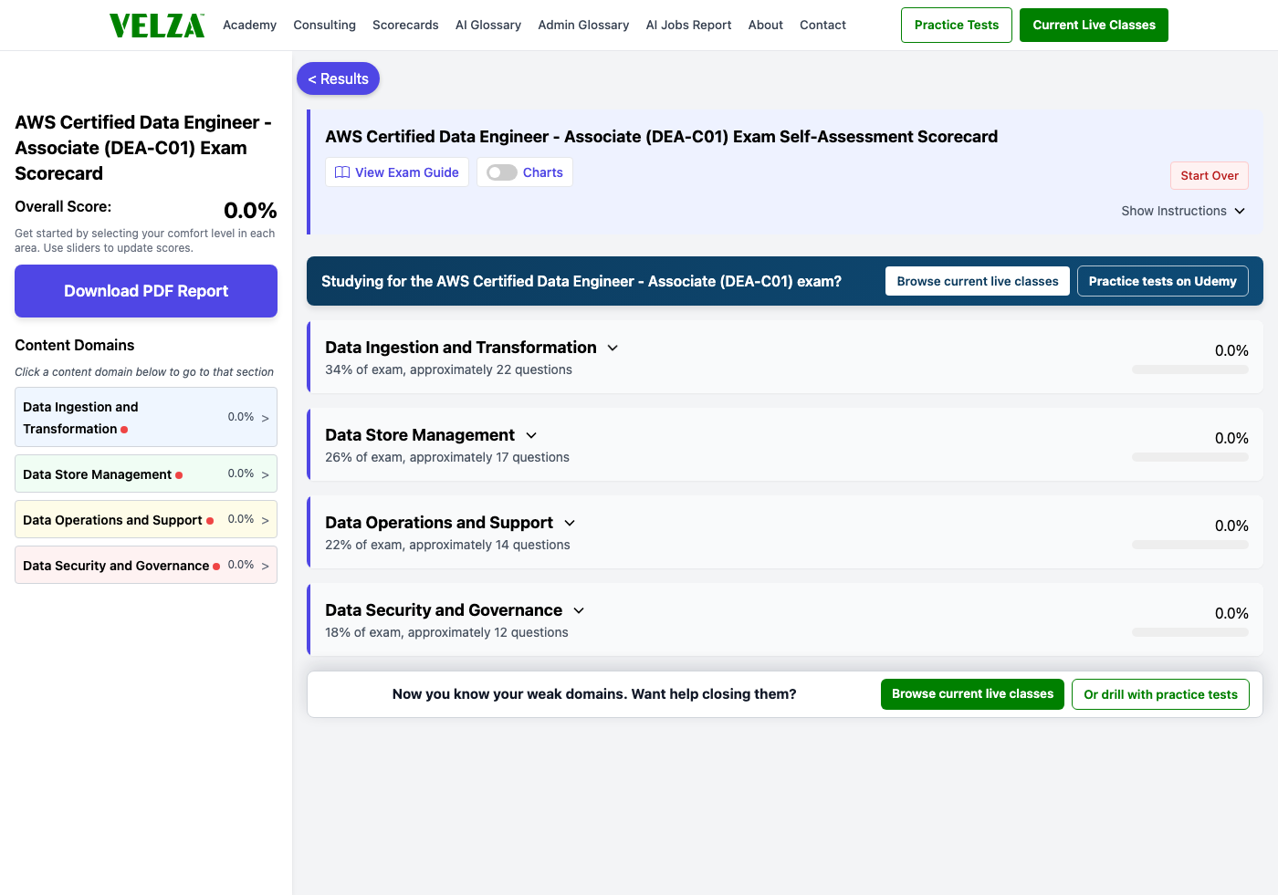Click the VELZA logo

tap(157, 26)
